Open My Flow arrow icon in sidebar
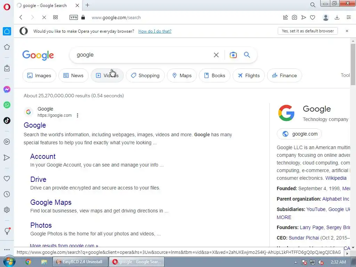The width and height of the screenshot is (356, 267). click(7, 157)
